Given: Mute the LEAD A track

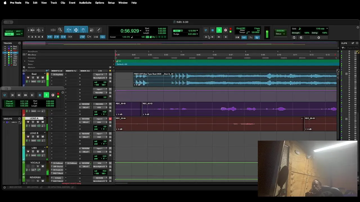Looking at the screenshot, I should pyautogui.click(x=43, y=122).
